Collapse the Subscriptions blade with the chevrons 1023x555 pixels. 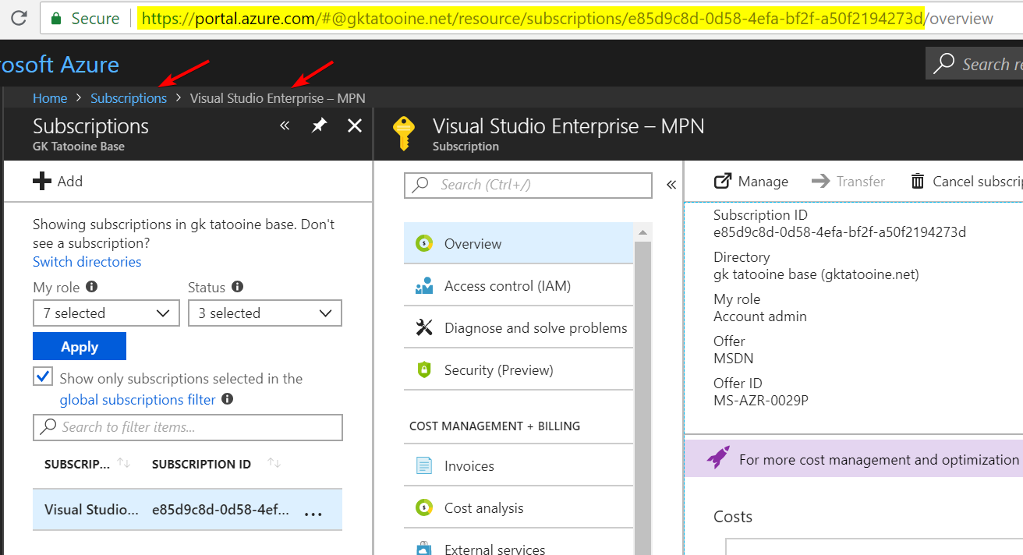(284, 125)
